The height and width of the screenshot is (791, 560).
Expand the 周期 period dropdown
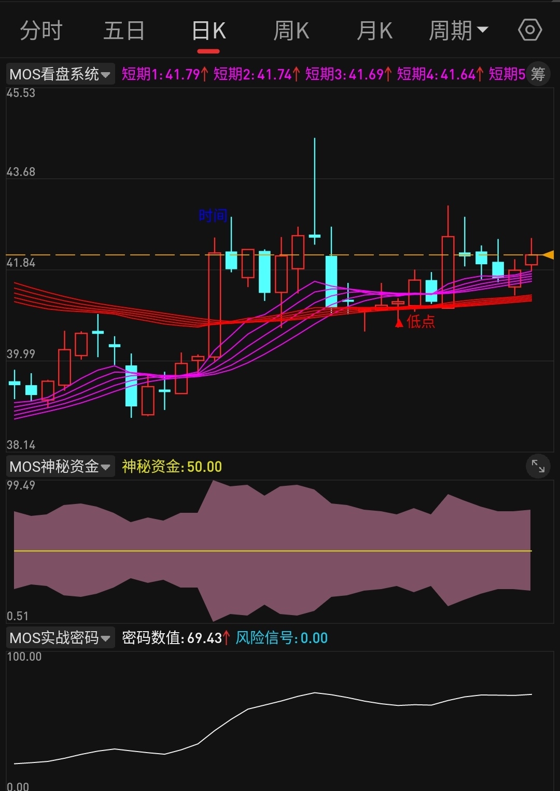[x=458, y=31]
